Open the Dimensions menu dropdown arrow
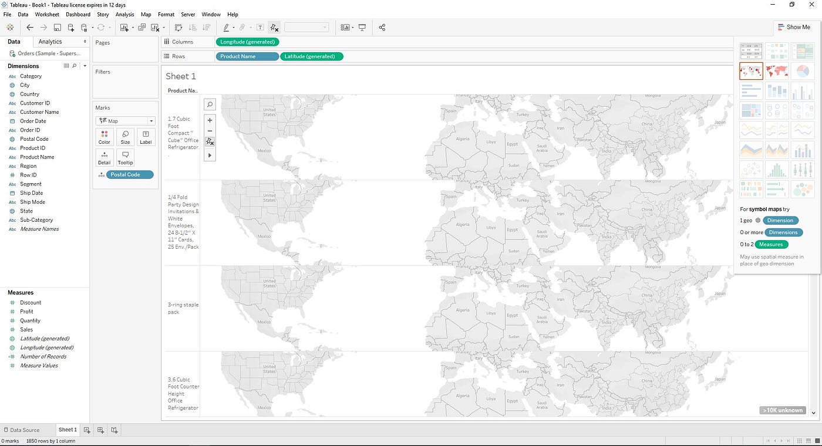The width and height of the screenshot is (822, 446). coord(85,66)
